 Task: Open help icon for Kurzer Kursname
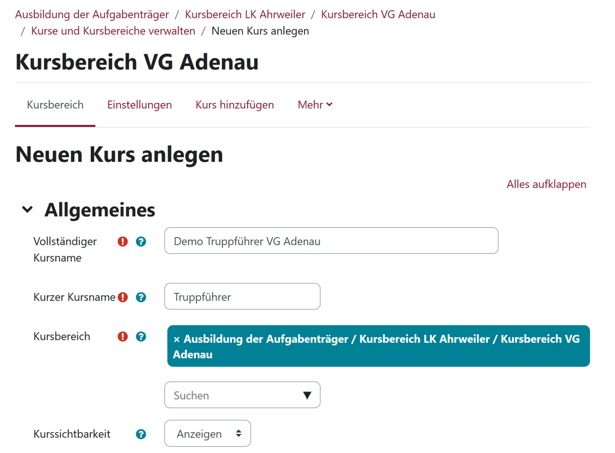coord(141,297)
